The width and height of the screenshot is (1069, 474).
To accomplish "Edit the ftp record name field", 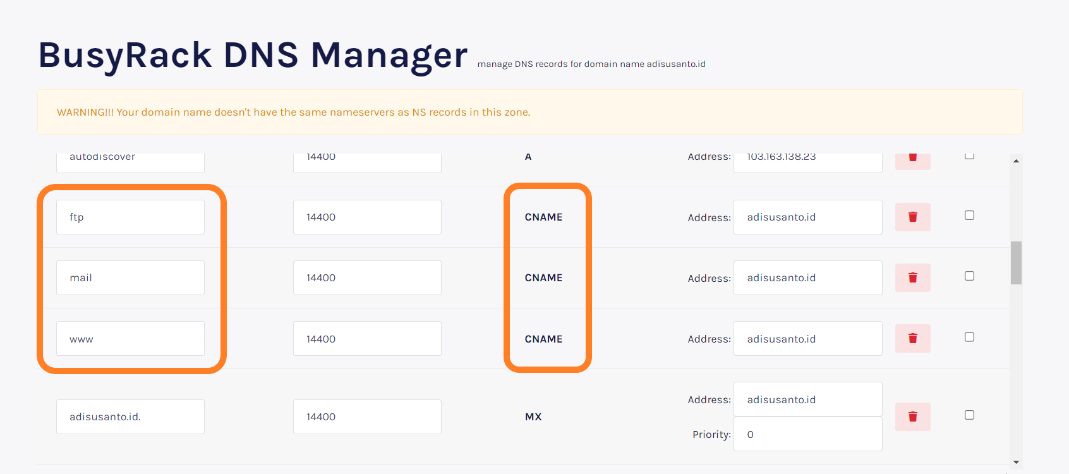I will pyautogui.click(x=130, y=217).
